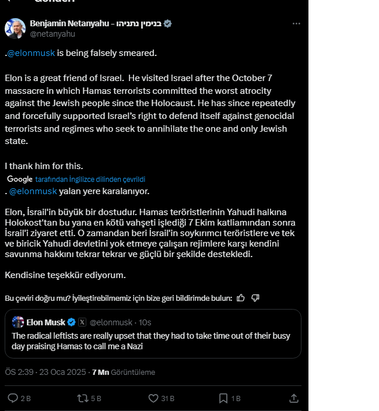Give the translation a thumbs down
This screenshot has width=379, height=411.
pyautogui.click(x=255, y=298)
